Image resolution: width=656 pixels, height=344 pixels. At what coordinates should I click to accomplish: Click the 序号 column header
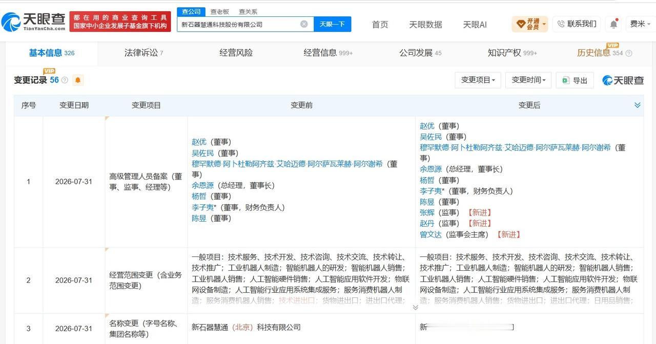(x=28, y=105)
